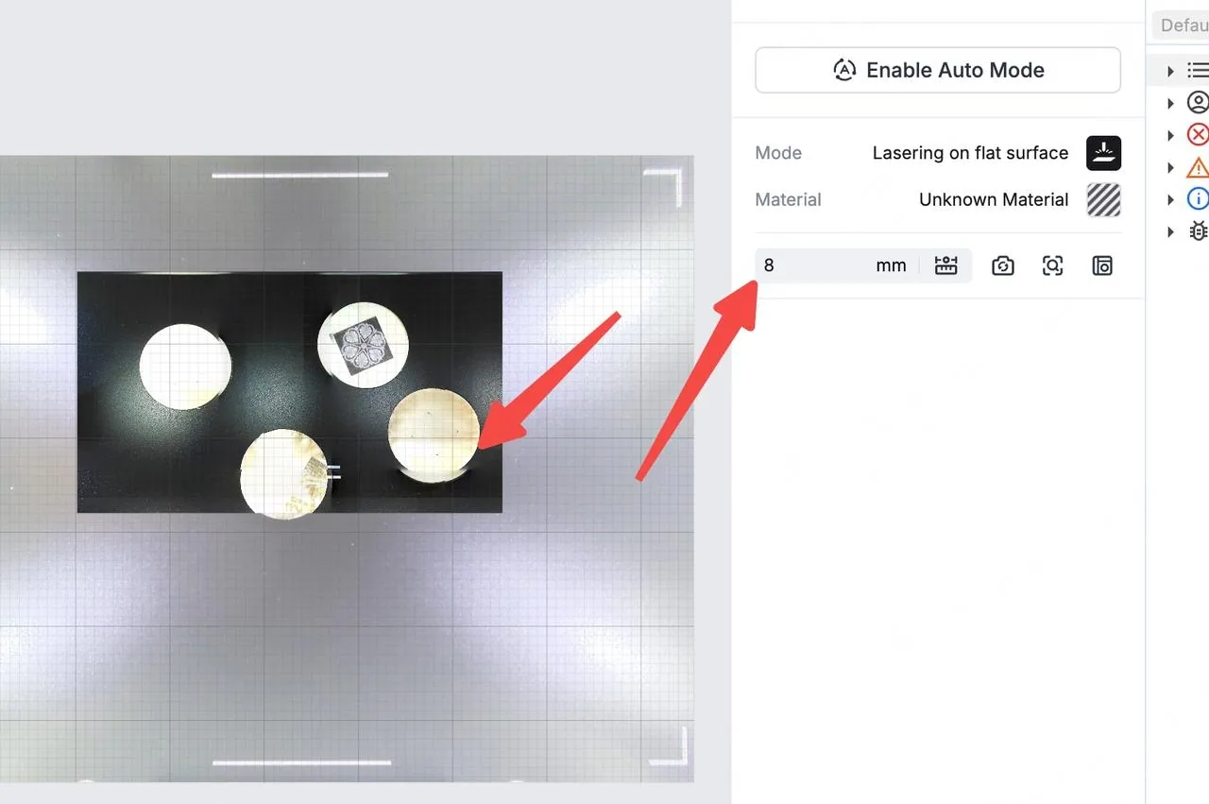Expand the errors row arrow
The height and width of the screenshot is (804, 1209).
coord(1170,135)
